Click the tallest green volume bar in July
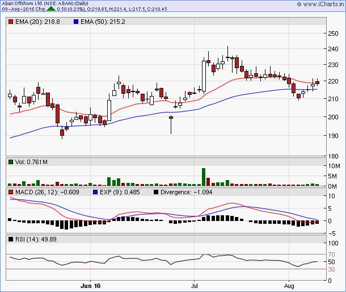 pos(204,177)
